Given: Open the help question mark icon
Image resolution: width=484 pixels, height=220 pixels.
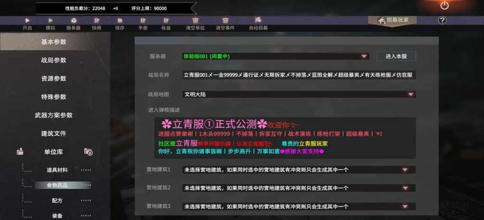Looking at the screenshot, I should point(442,20).
